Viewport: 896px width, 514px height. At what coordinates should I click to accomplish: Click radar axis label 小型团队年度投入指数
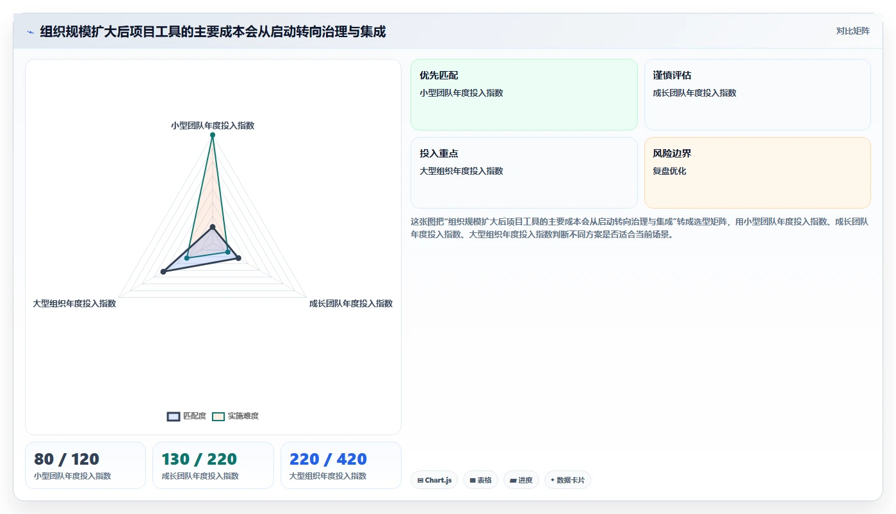213,125
